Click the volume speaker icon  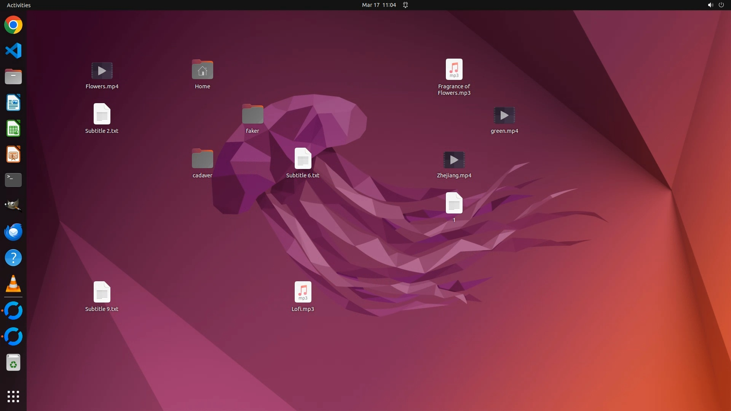tap(710, 5)
